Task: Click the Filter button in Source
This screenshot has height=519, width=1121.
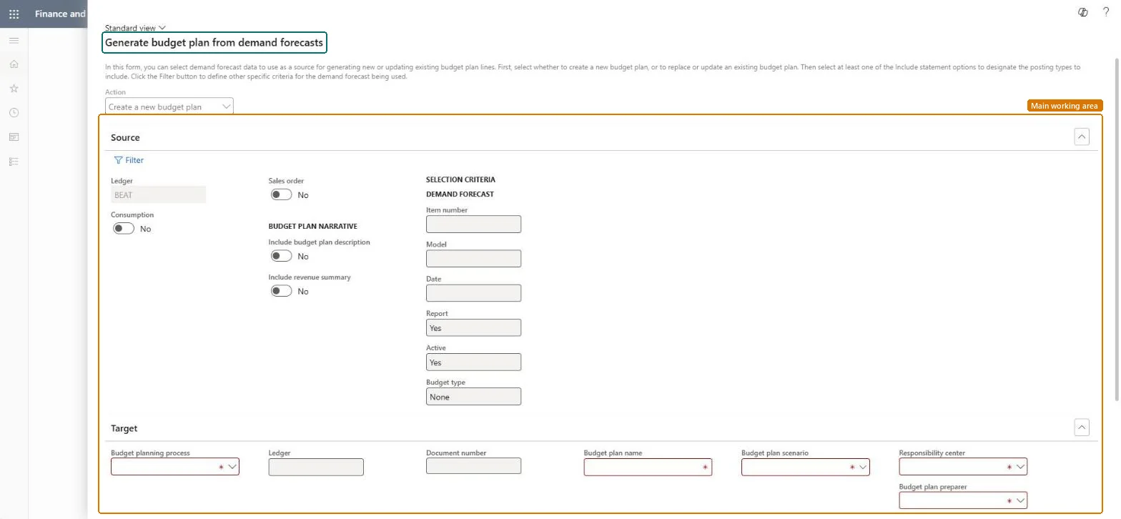Action: coord(129,160)
